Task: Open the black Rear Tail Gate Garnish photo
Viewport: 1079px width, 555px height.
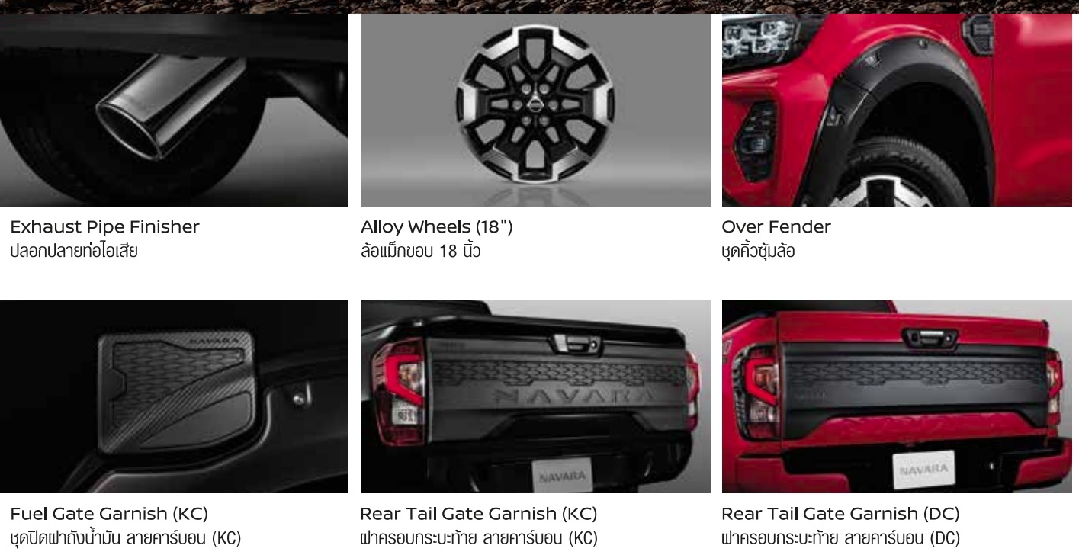Action: click(x=535, y=396)
